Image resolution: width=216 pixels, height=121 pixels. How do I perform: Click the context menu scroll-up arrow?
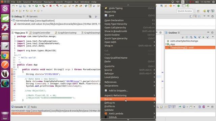(128, 5)
